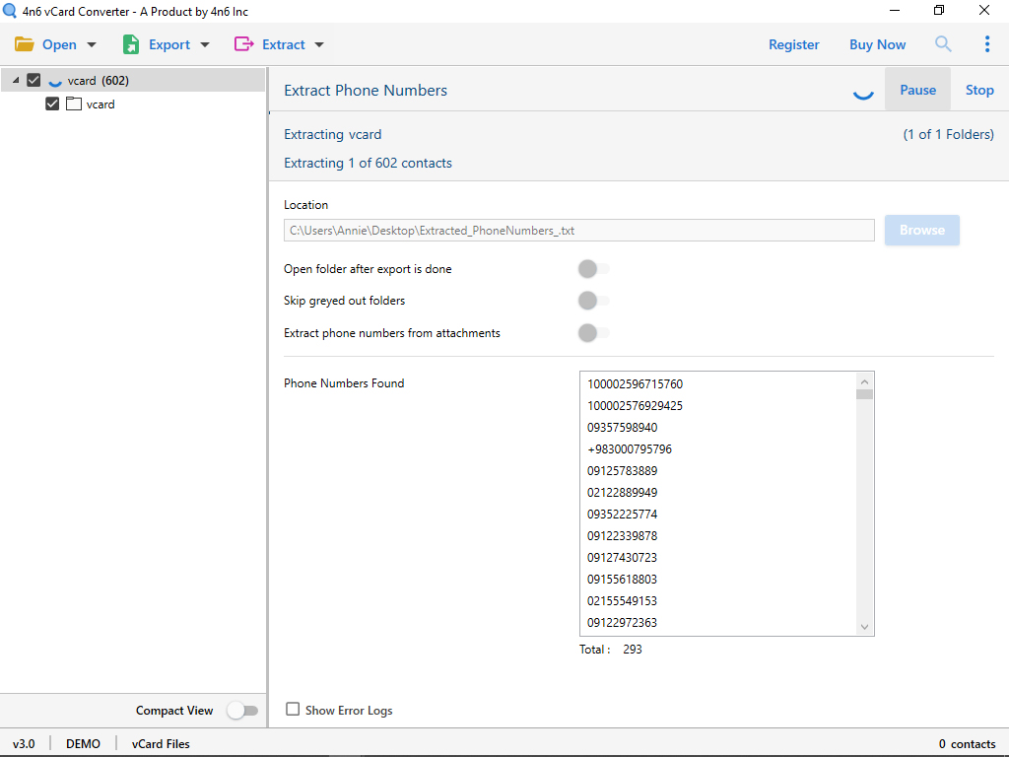Select the vcard (602) root label
This screenshot has height=757, width=1009.
point(98,81)
